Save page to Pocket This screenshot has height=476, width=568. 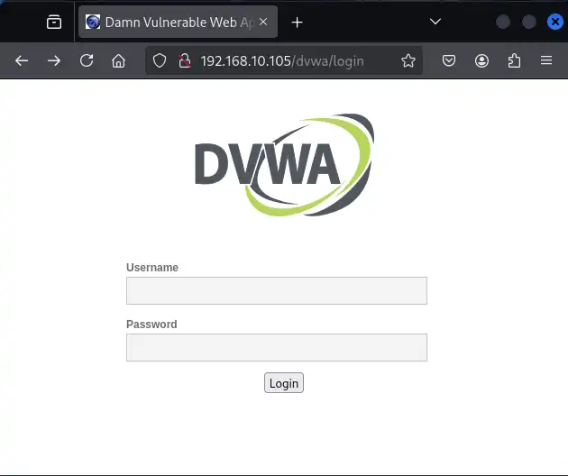[449, 60]
